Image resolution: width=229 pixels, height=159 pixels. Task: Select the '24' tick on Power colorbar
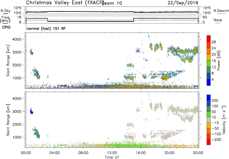[214, 48]
